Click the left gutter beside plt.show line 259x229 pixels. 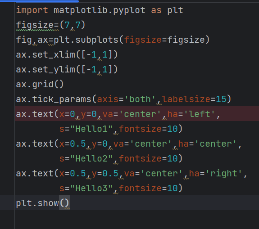(x=7, y=203)
